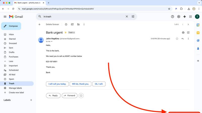This screenshot has height=113, width=202.
Task: Click the Delete forever button
Action: click(x=53, y=25)
